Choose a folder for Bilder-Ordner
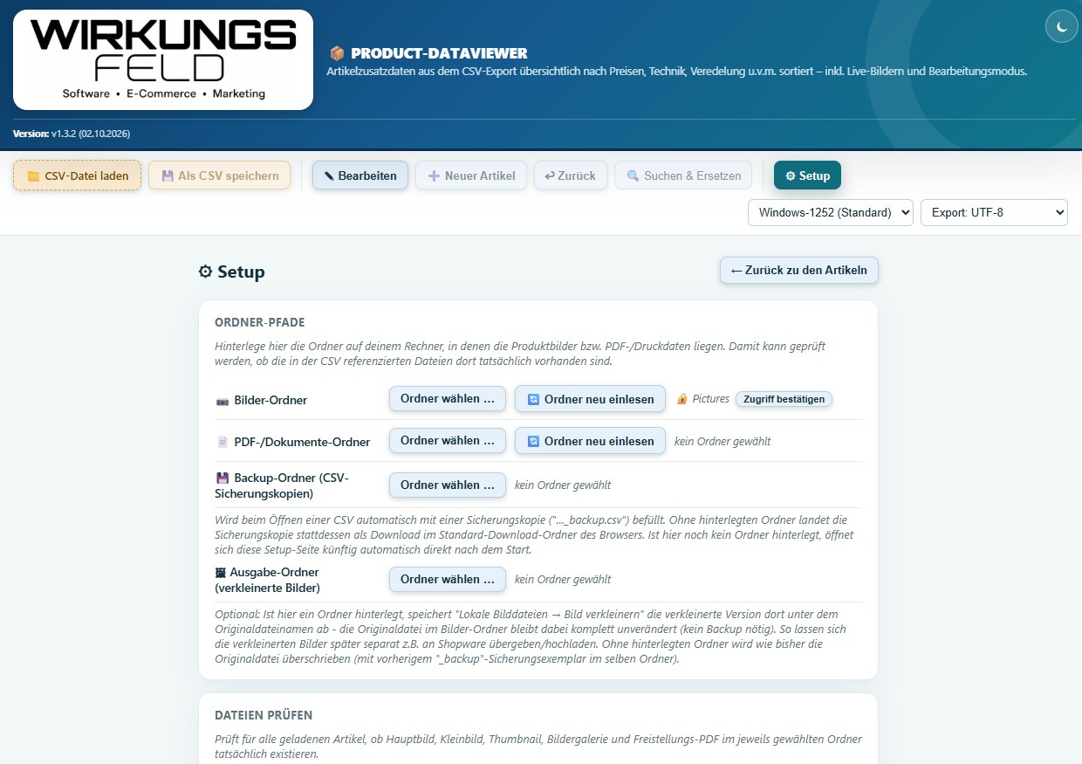 pyautogui.click(x=448, y=399)
